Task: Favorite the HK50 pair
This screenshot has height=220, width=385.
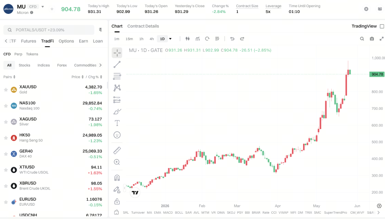Action: (6, 138)
